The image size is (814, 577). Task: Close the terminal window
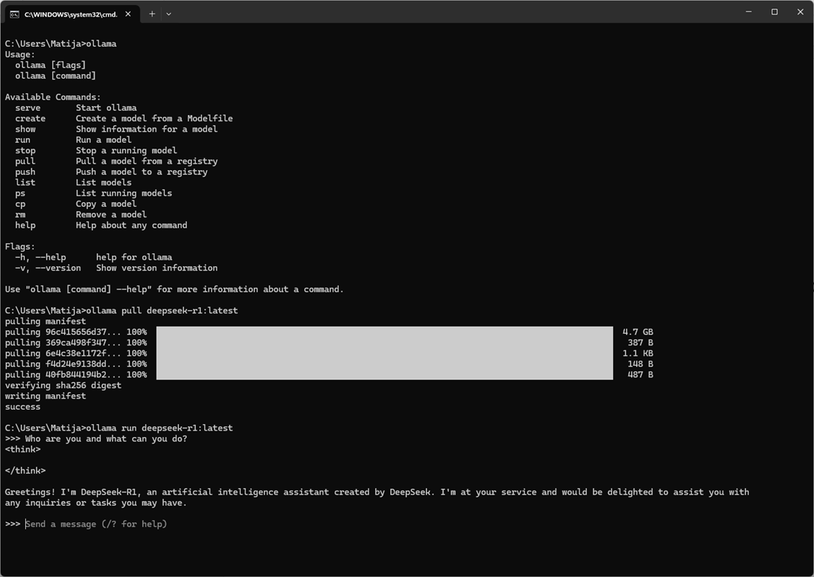[800, 12]
